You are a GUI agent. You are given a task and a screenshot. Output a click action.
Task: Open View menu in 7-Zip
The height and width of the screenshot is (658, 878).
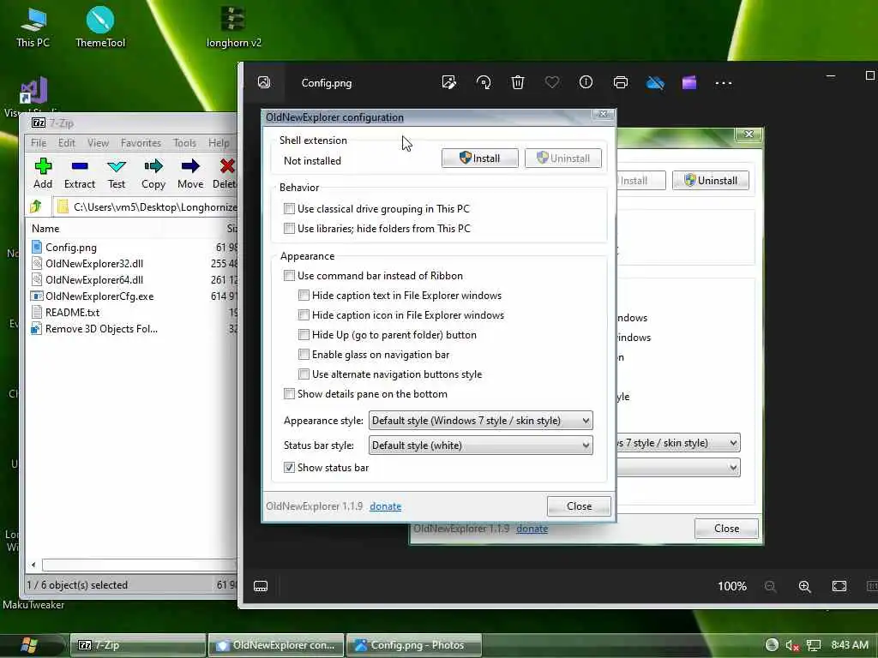pos(98,143)
